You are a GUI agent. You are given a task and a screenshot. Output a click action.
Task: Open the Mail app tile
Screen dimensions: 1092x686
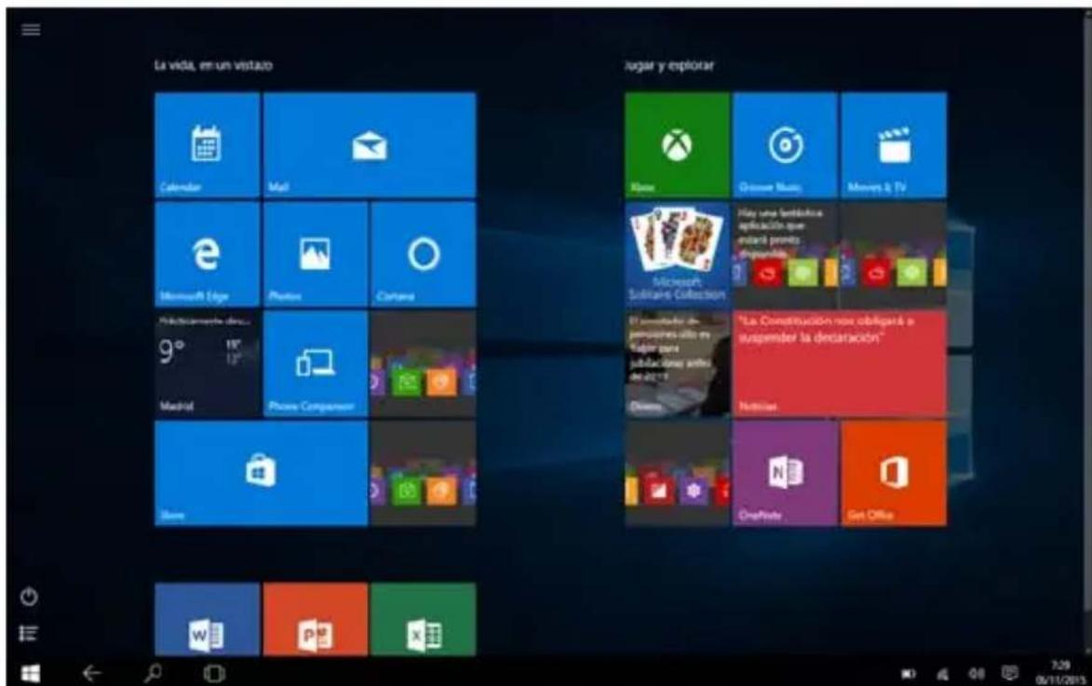point(370,144)
